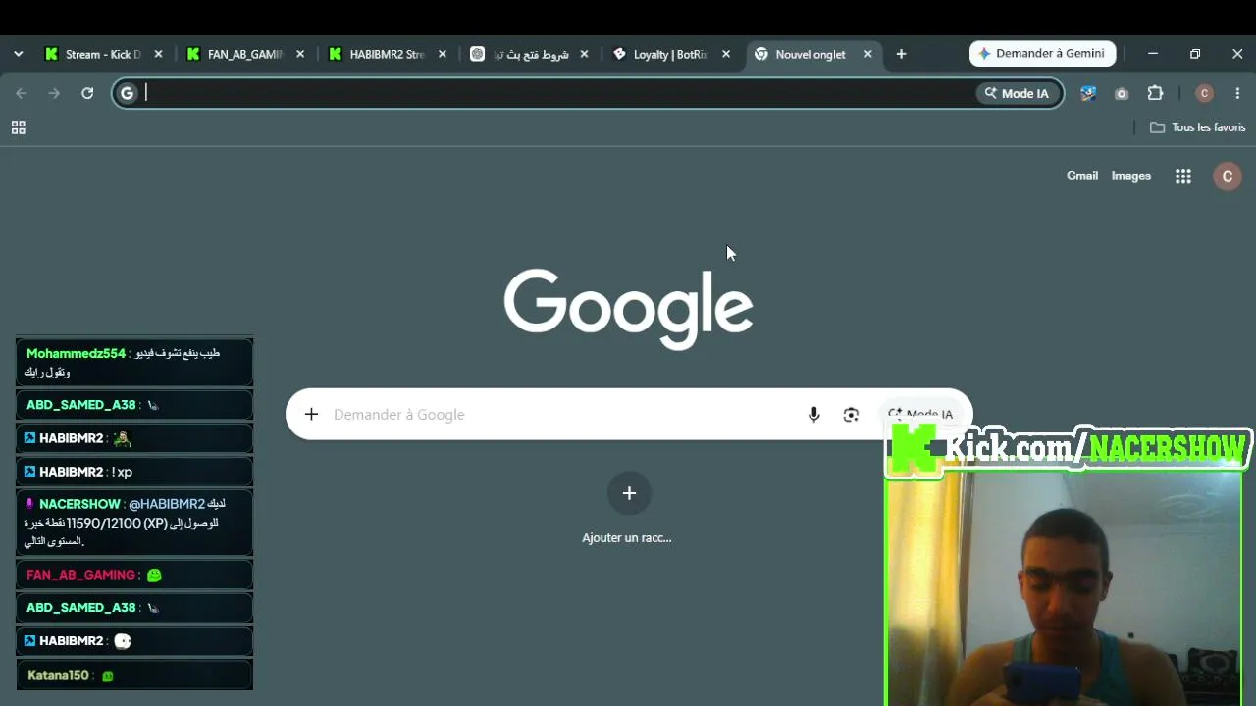Open the Google apps launcher grid
Image resolution: width=1256 pixels, height=706 pixels.
pyautogui.click(x=1183, y=176)
